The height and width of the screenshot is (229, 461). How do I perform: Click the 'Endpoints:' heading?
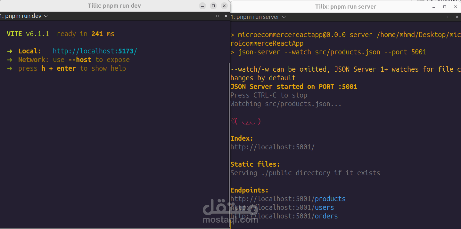click(250, 190)
